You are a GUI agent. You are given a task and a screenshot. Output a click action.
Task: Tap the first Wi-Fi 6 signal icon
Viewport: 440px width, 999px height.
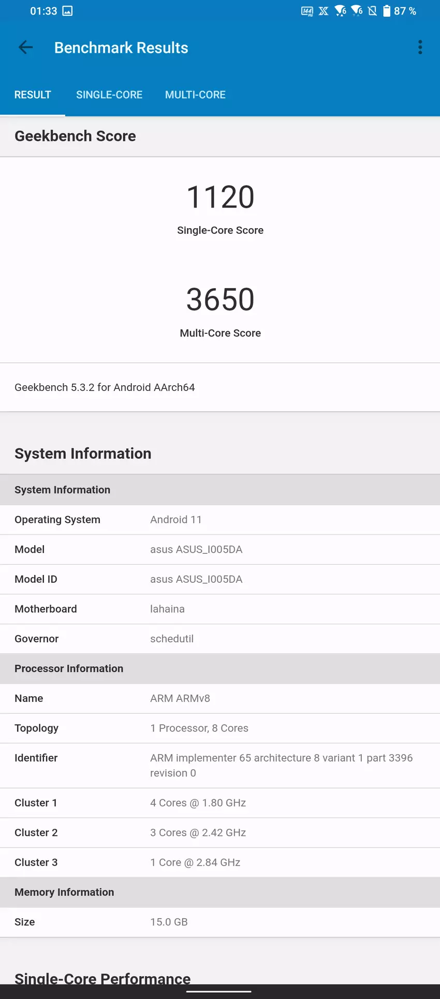point(340,11)
